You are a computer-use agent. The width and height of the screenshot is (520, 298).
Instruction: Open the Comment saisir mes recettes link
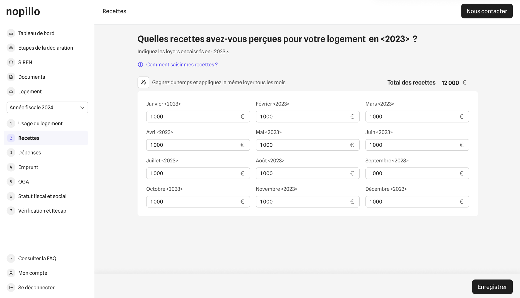(182, 64)
